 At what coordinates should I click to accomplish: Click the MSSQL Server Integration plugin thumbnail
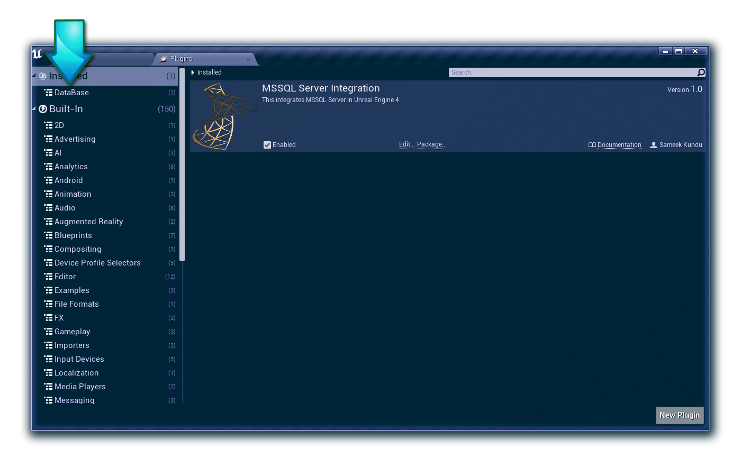coord(225,116)
